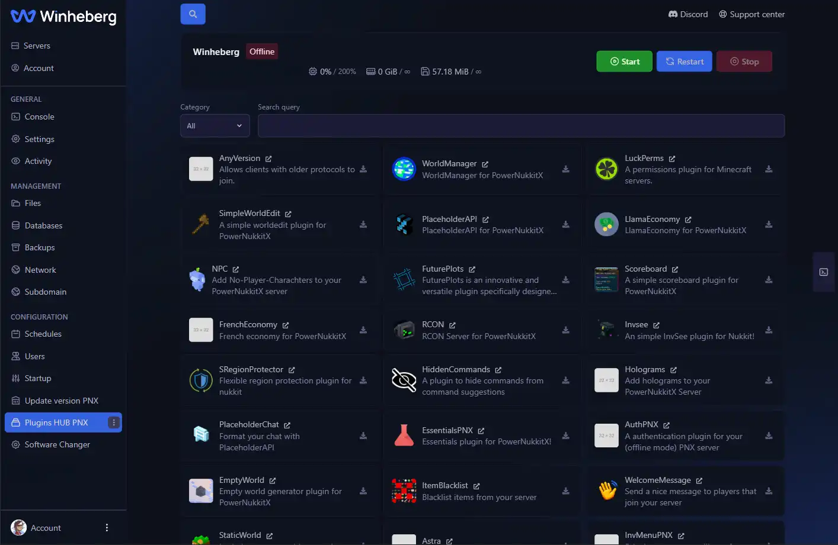Open Plugins HUB PNX options menu
This screenshot has width=838, height=545.
114,423
